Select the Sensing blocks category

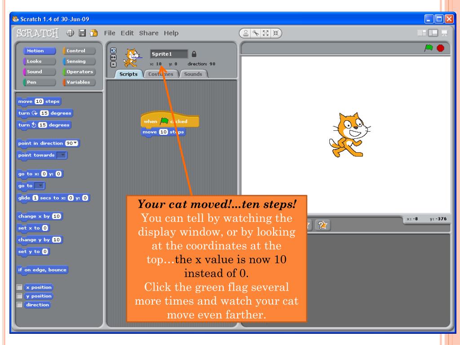pyautogui.click(x=79, y=61)
